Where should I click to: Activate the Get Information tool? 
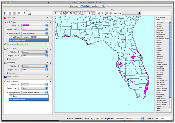tap(60, 13)
